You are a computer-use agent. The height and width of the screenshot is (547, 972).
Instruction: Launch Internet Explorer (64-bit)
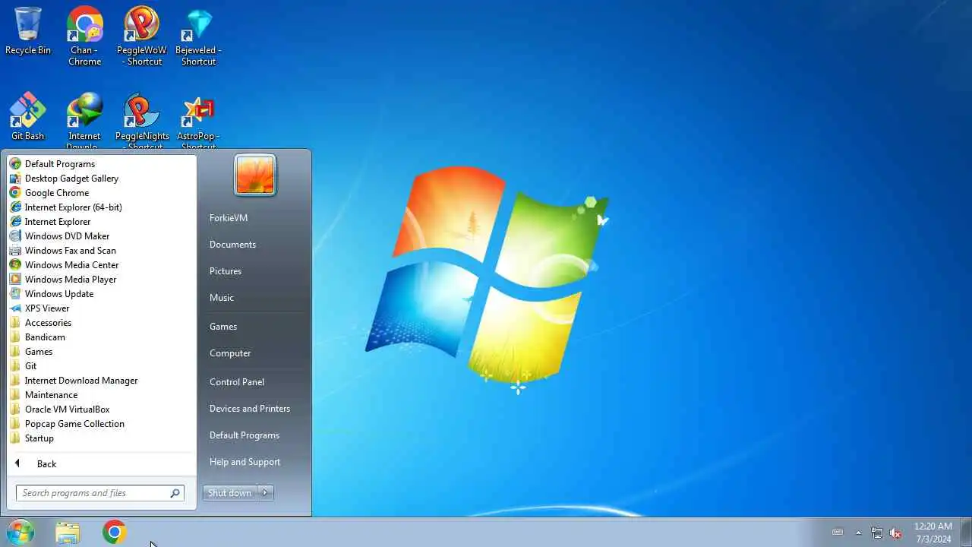(x=102, y=207)
